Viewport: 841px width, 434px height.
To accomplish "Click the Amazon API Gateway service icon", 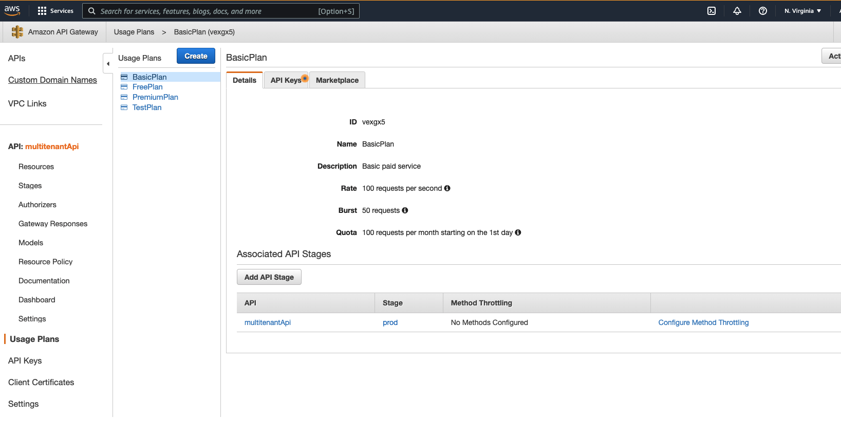I will (x=17, y=32).
